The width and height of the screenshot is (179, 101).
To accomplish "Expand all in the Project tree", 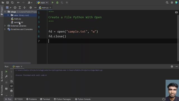I will point(20,8).
